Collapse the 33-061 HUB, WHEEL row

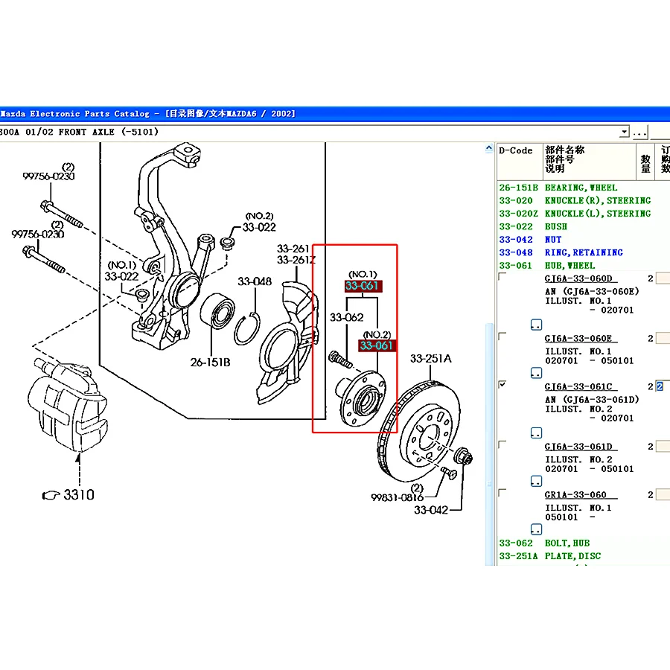pyautogui.click(x=583, y=265)
